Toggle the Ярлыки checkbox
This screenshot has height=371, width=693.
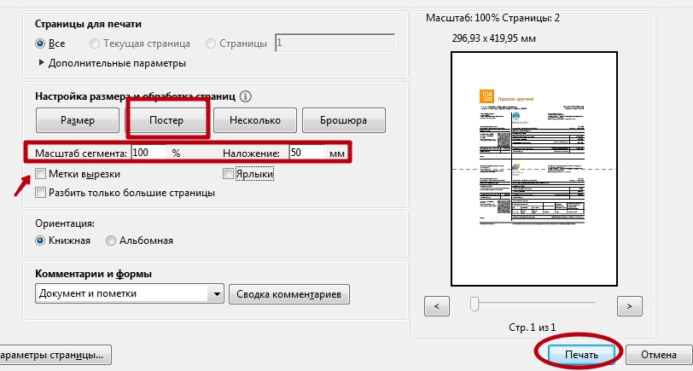pos(228,174)
